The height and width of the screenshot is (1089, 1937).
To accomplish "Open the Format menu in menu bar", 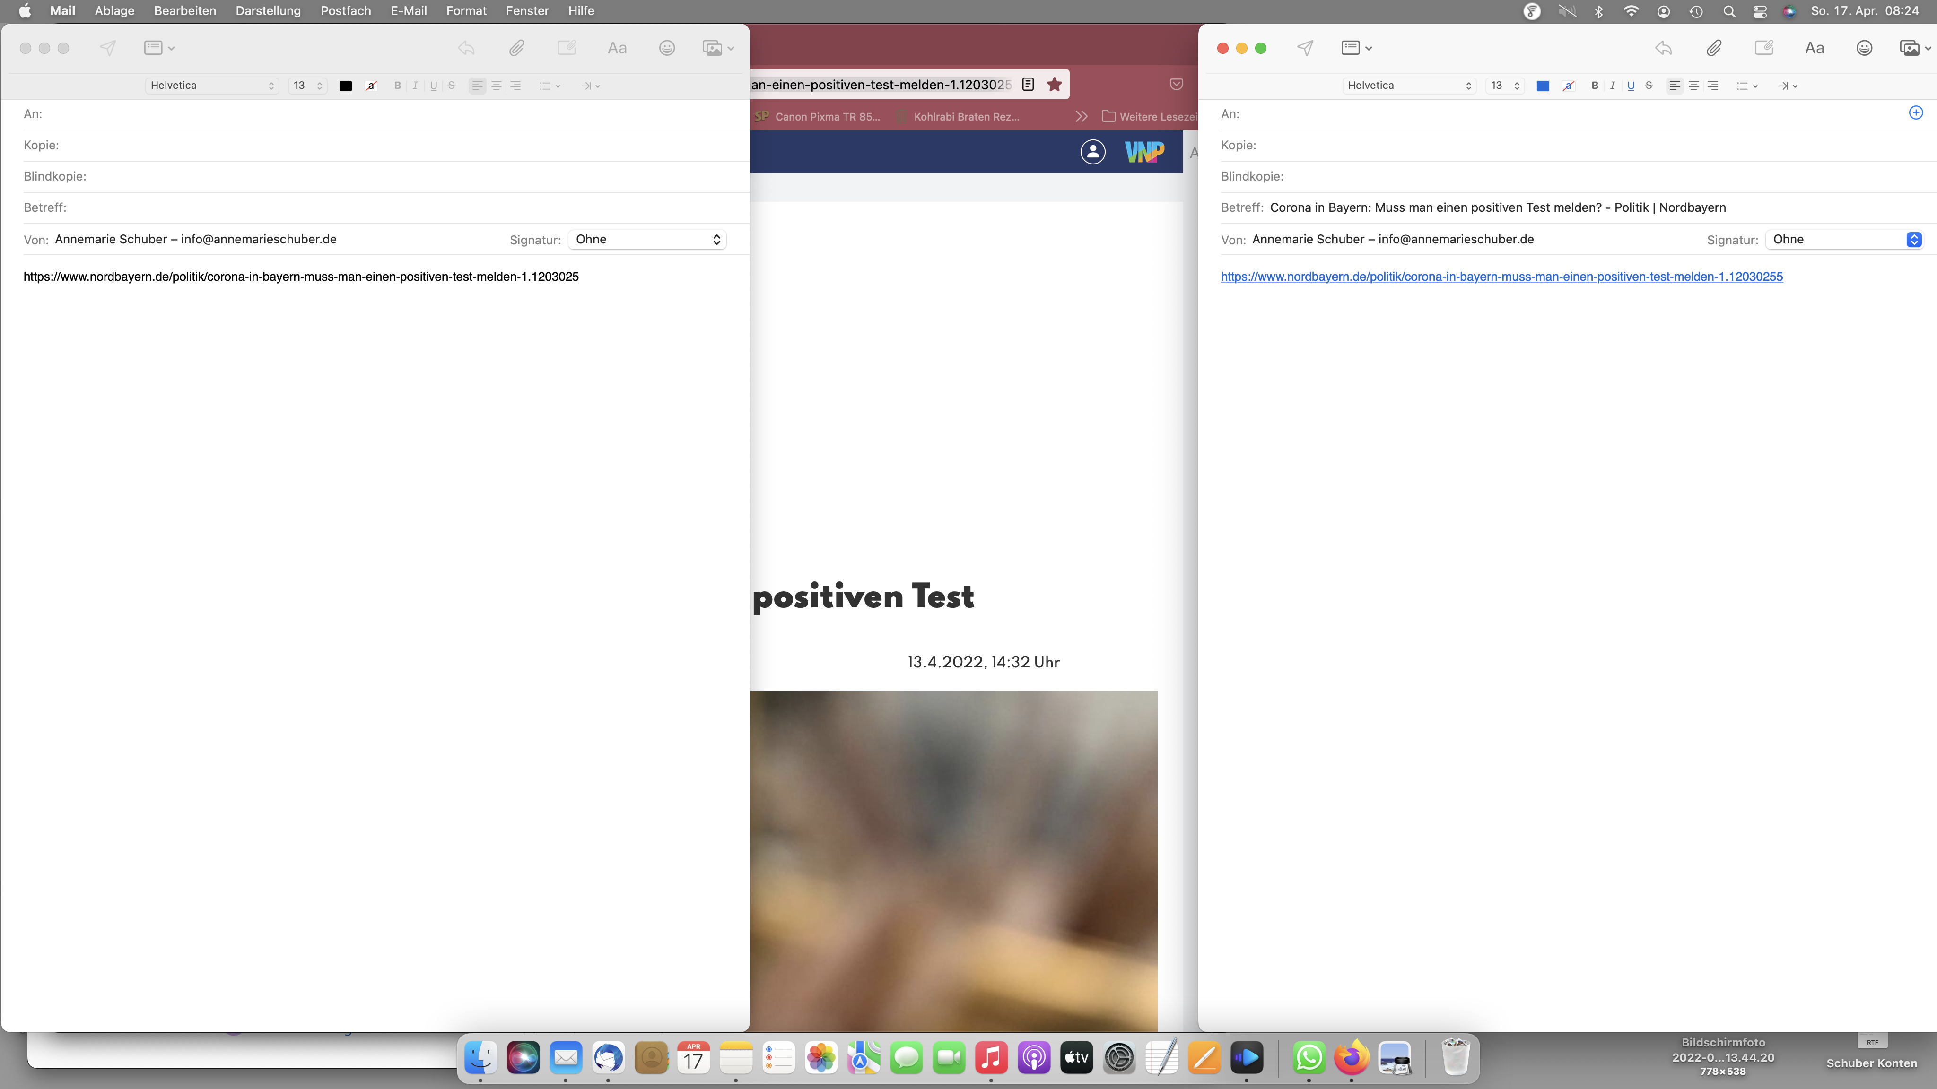I will pos(466,10).
